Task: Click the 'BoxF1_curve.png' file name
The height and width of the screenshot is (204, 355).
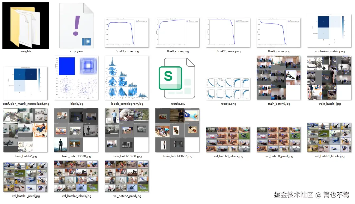Action: [127, 51]
